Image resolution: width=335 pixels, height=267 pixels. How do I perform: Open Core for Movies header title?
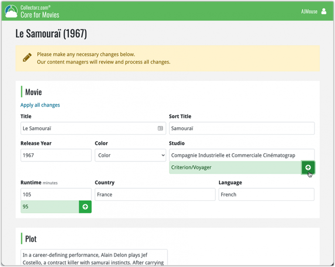(x=40, y=15)
